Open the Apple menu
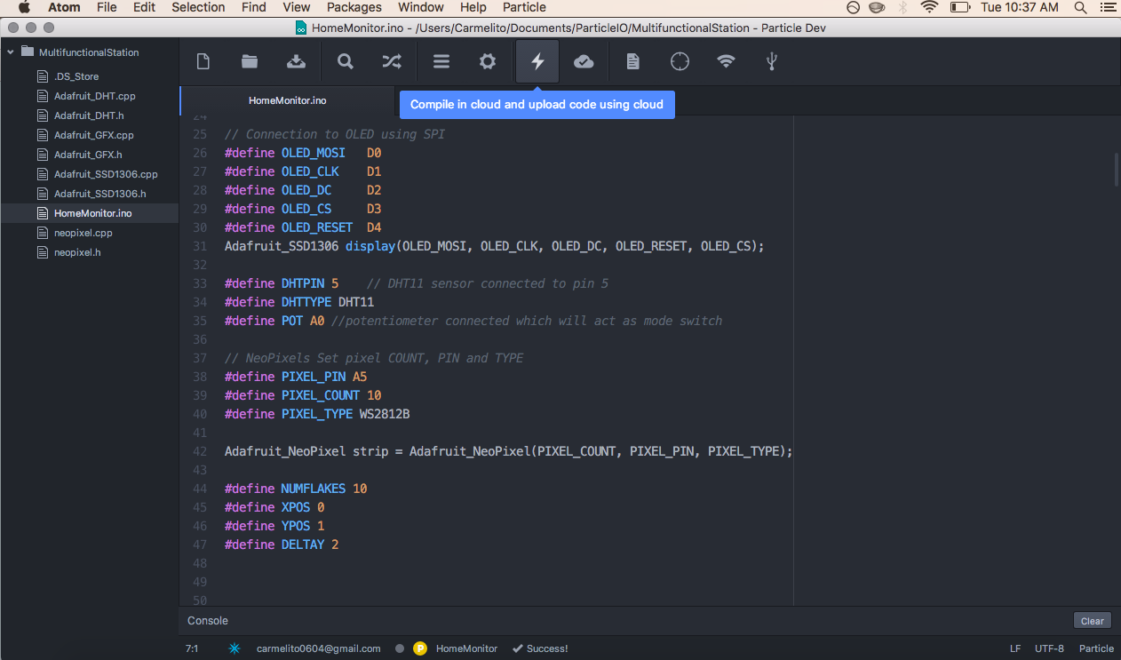This screenshot has height=660, width=1121. coord(24,7)
